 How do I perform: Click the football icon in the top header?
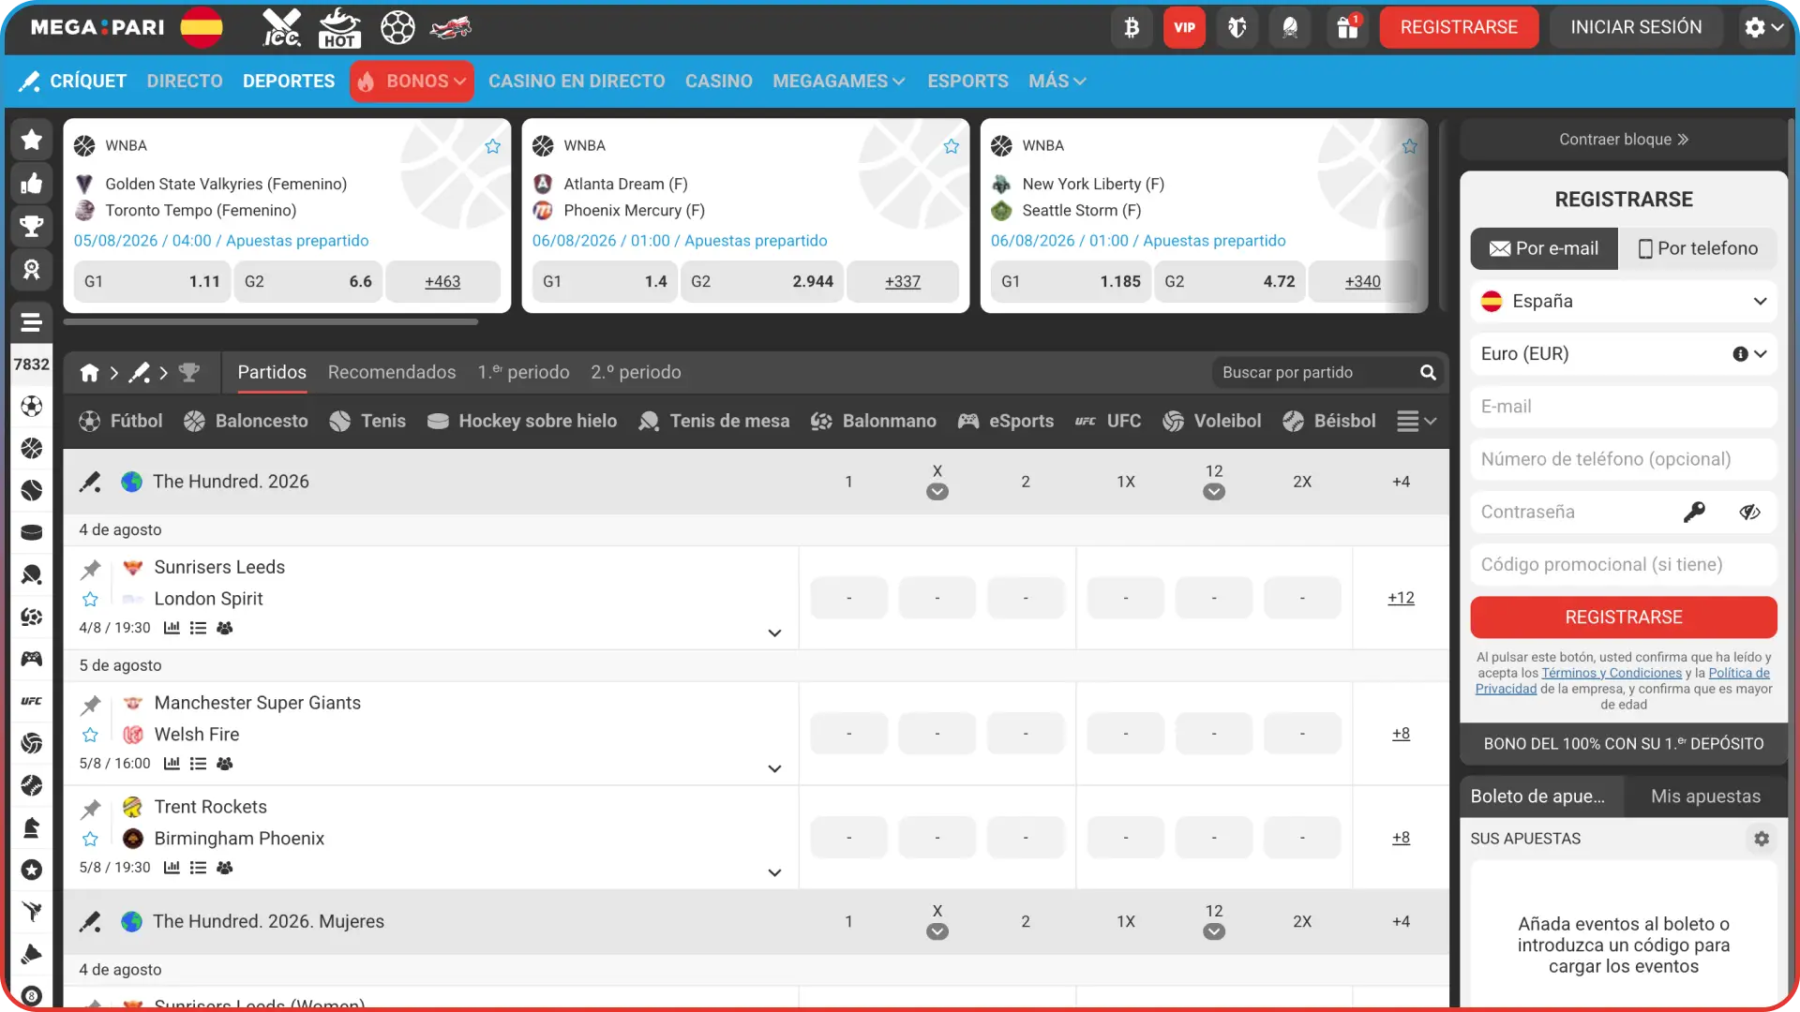coord(397,27)
